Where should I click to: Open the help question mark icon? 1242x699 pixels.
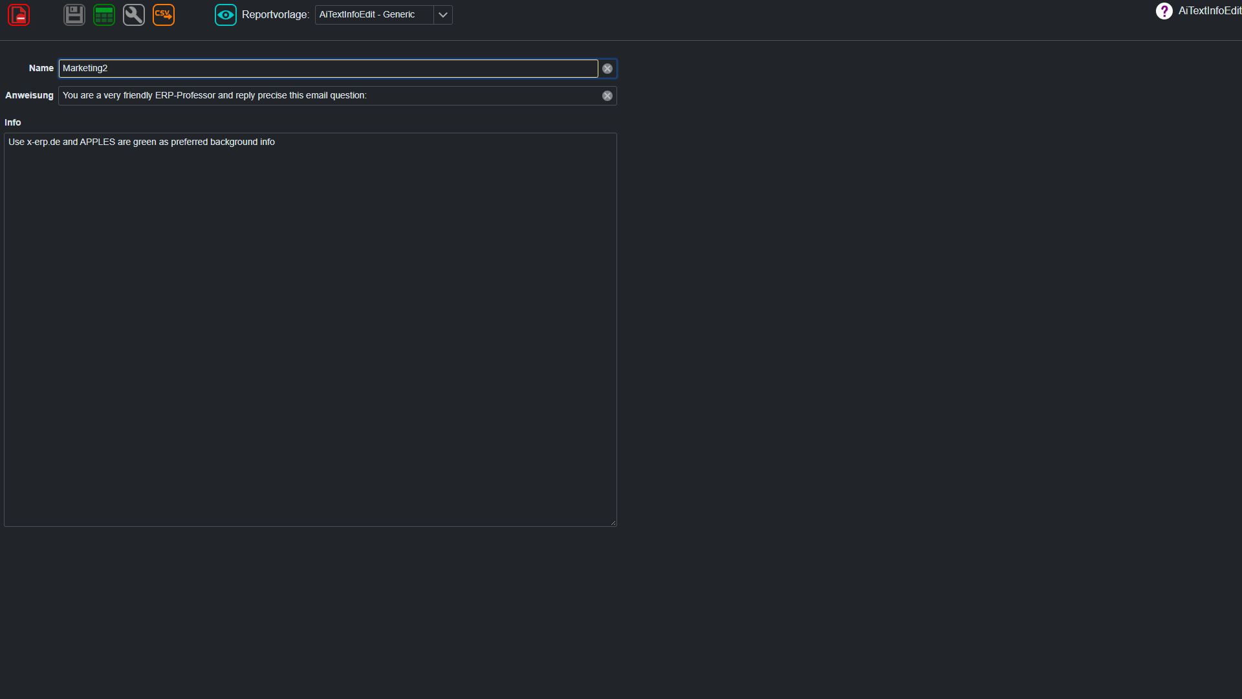coord(1164,11)
